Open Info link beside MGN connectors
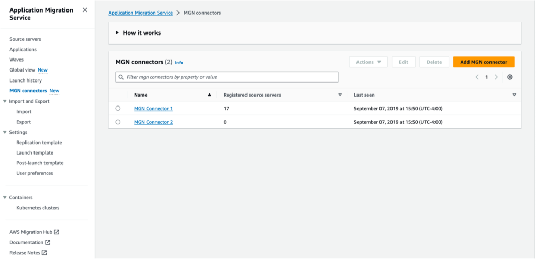The height and width of the screenshot is (259, 536). tap(179, 63)
